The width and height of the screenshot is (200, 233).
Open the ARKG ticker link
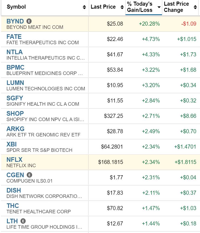pos(15,129)
